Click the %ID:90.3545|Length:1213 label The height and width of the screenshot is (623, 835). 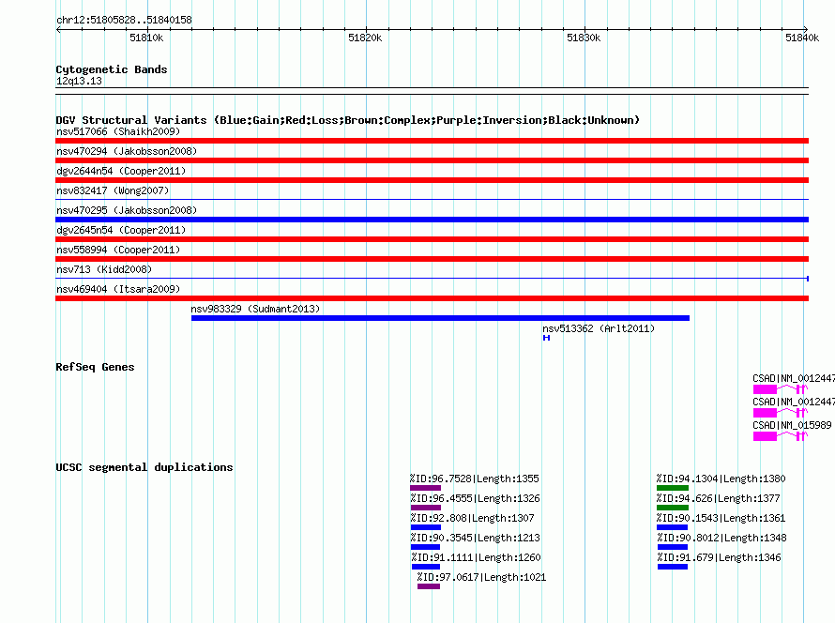475,538
